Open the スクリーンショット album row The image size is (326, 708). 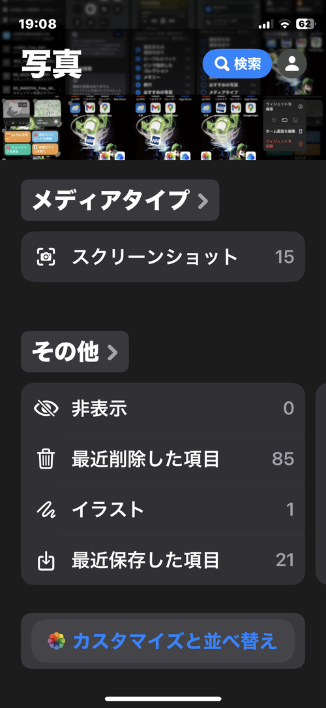[163, 257]
